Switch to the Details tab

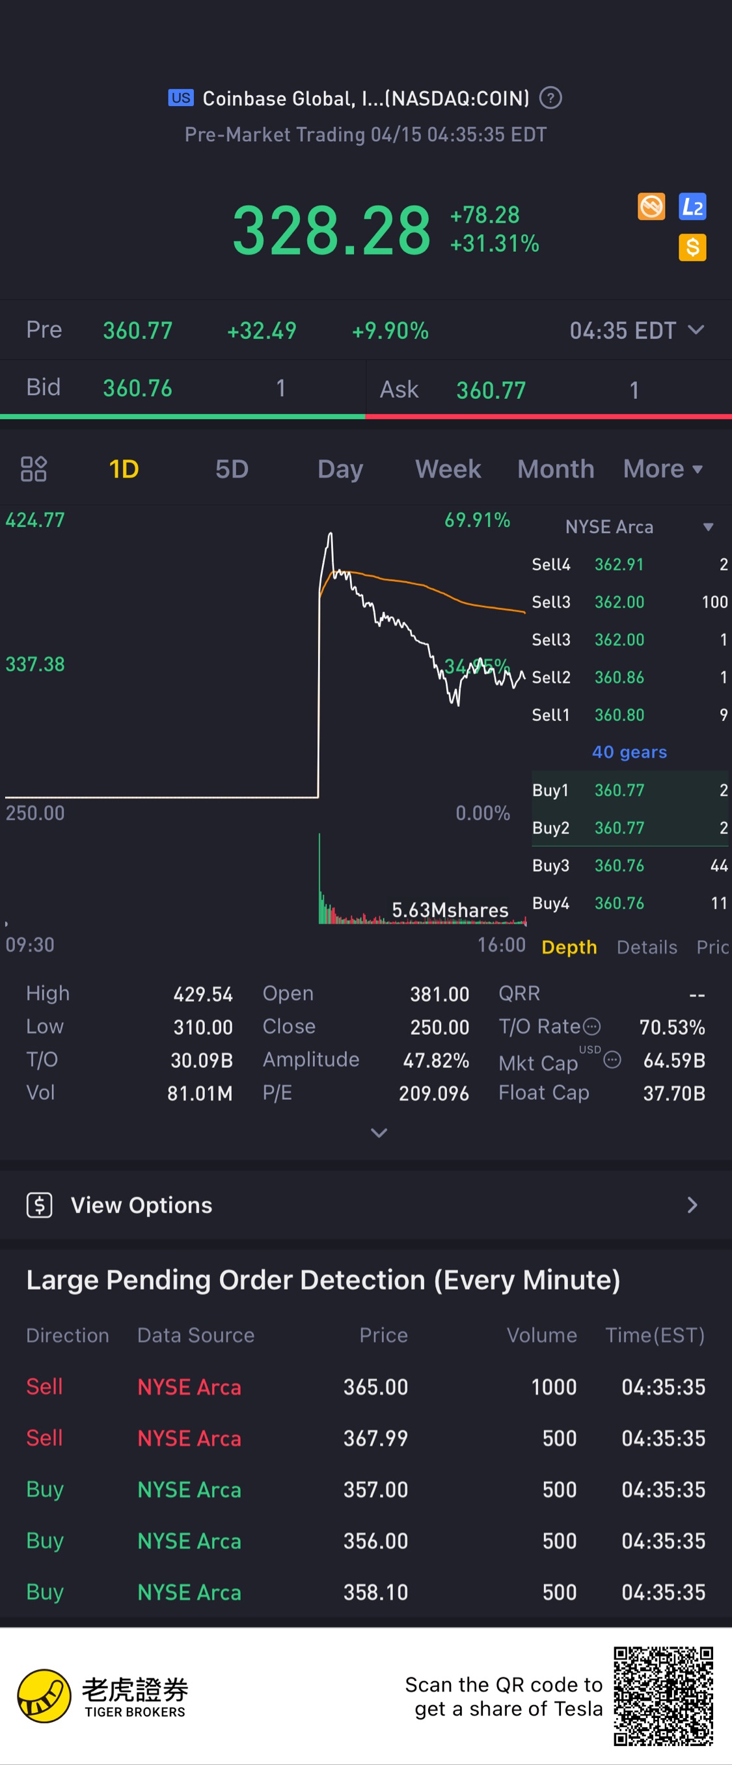(646, 947)
